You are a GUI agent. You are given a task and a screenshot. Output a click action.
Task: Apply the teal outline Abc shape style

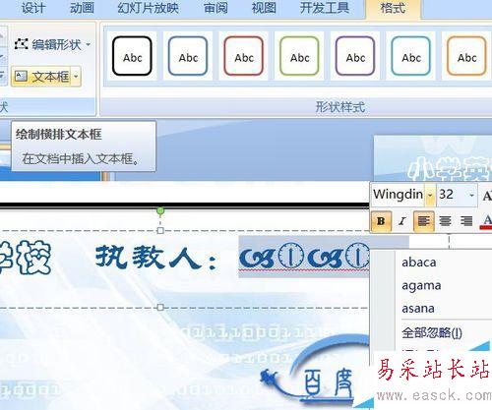pyautogui.click(x=411, y=56)
